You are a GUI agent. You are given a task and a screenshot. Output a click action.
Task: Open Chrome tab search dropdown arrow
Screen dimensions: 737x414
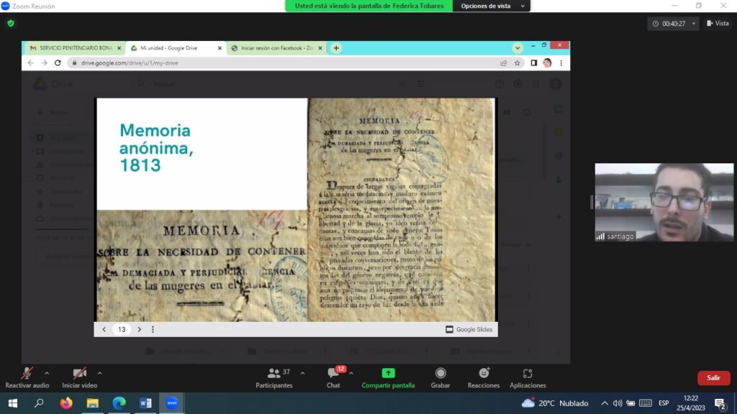pos(517,48)
